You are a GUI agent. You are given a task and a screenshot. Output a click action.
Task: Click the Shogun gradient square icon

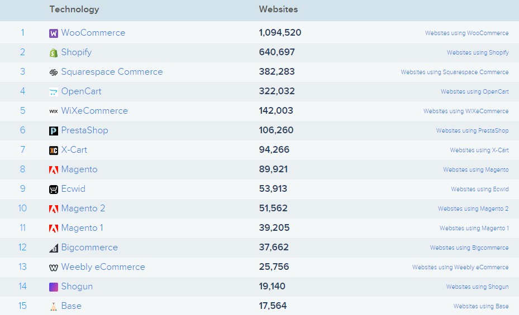tap(53, 287)
